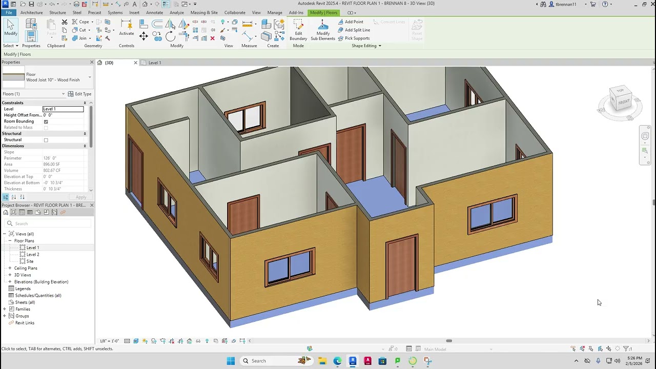Open the floor type selector dropdown

coord(90,77)
